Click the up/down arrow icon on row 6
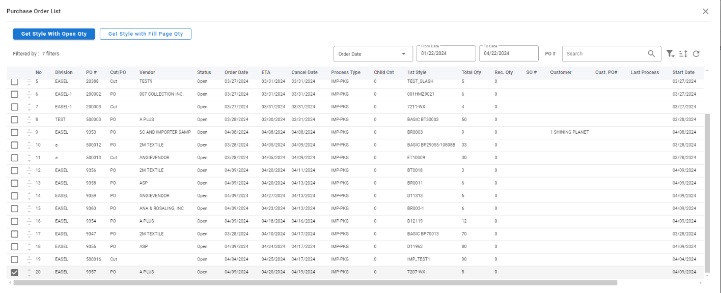Viewport: 721px width, 293px height. tap(29, 94)
